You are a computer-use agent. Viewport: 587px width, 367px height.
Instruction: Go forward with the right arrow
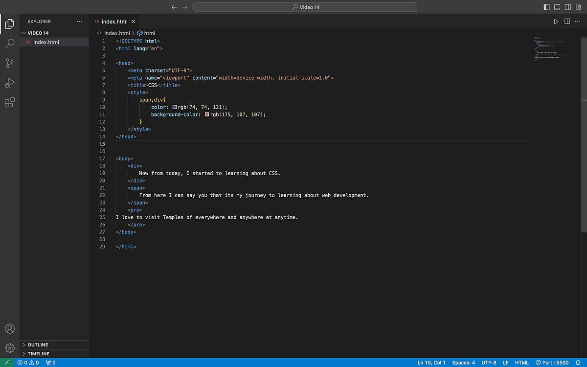(x=185, y=7)
